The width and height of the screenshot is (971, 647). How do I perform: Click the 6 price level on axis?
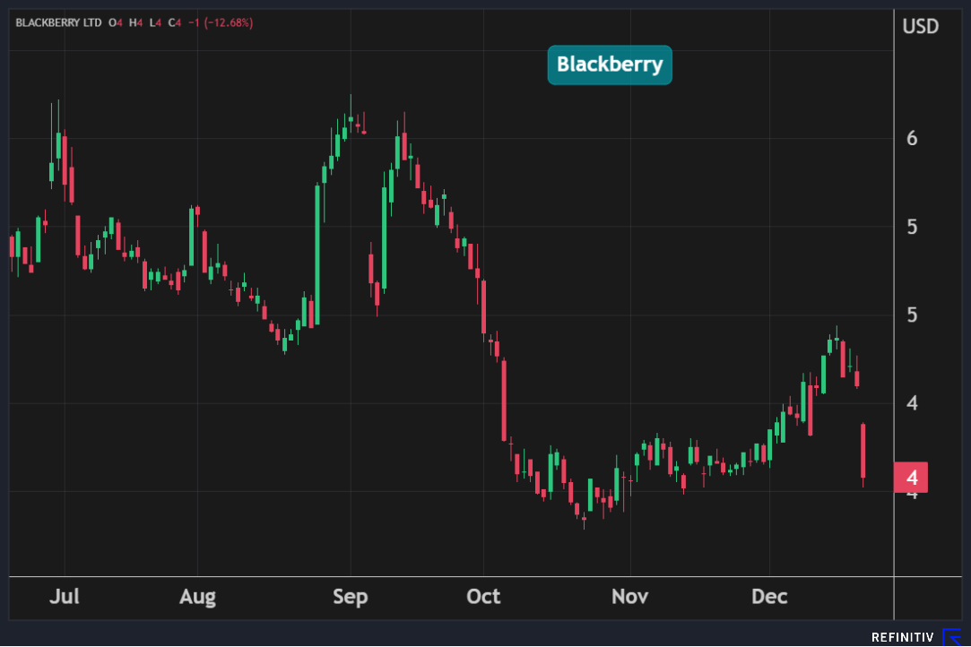click(911, 139)
